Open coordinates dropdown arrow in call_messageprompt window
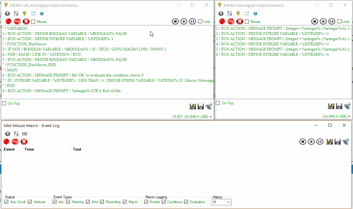 211,117
